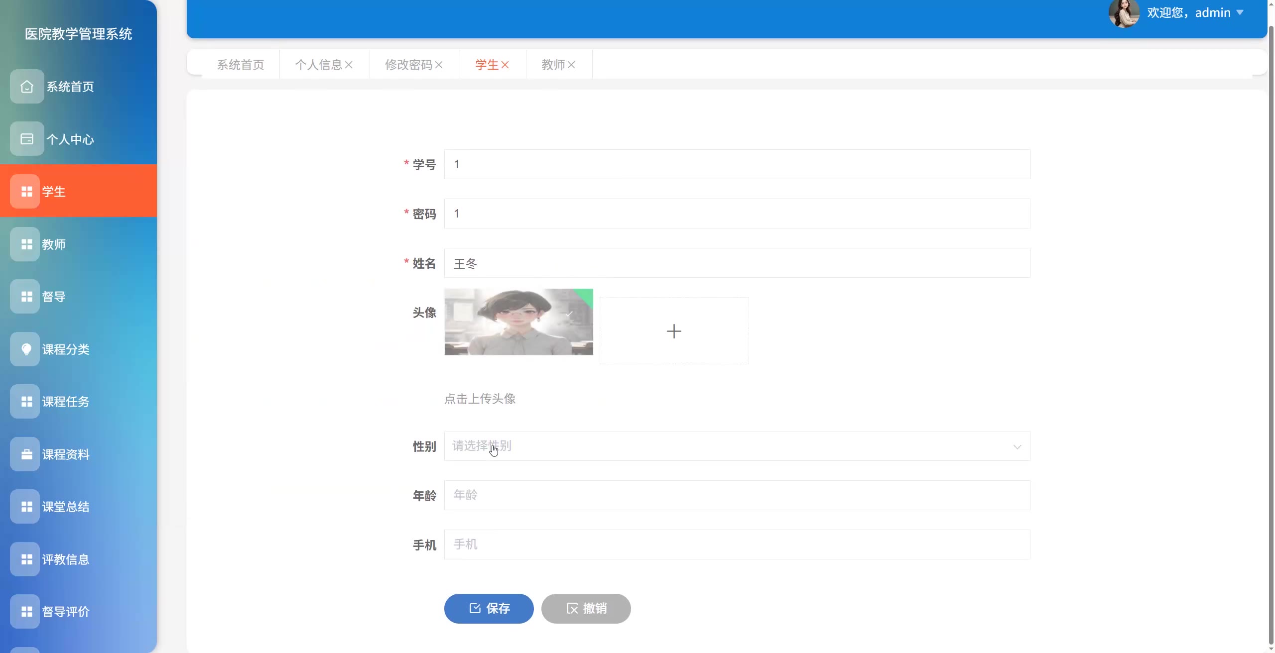
Task: Open 评教信息 in the sidebar
Action: pos(65,559)
